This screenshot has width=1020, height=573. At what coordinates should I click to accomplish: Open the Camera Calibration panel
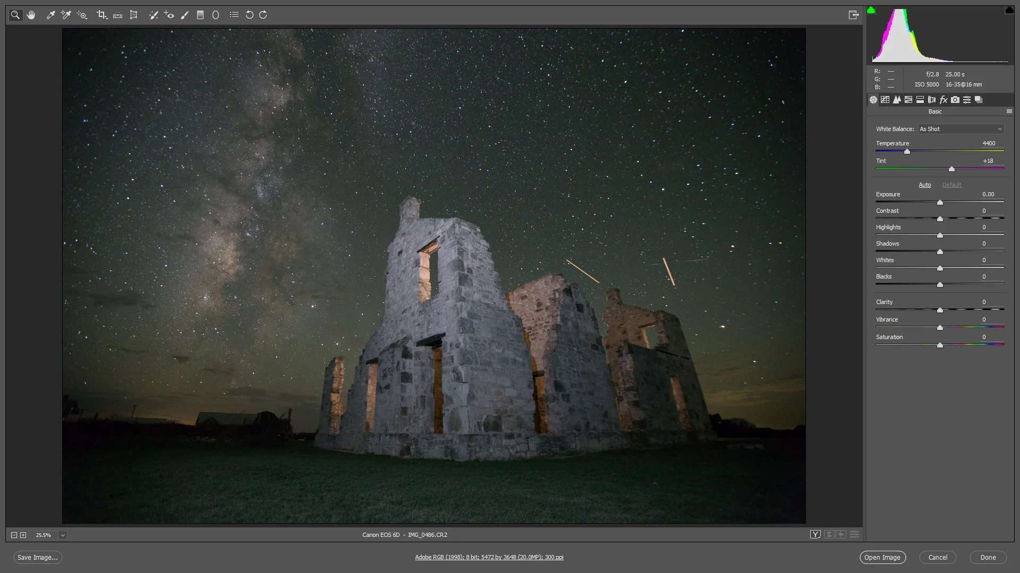pos(955,99)
